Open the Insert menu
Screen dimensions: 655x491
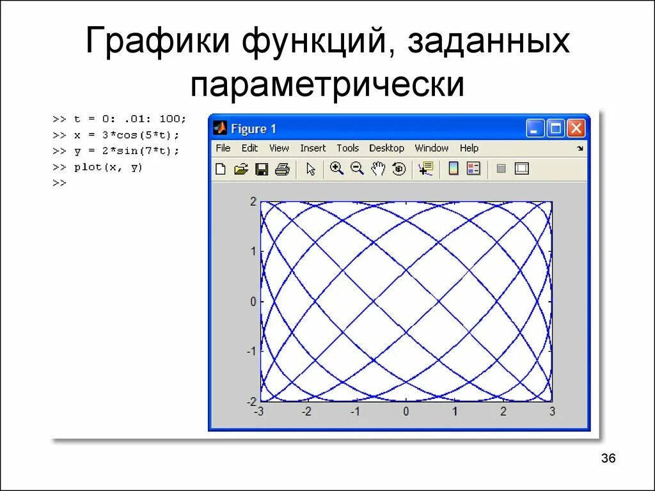pos(313,148)
